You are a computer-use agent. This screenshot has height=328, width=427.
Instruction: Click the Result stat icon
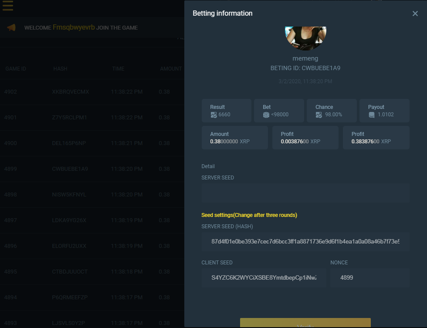pos(214,115)
